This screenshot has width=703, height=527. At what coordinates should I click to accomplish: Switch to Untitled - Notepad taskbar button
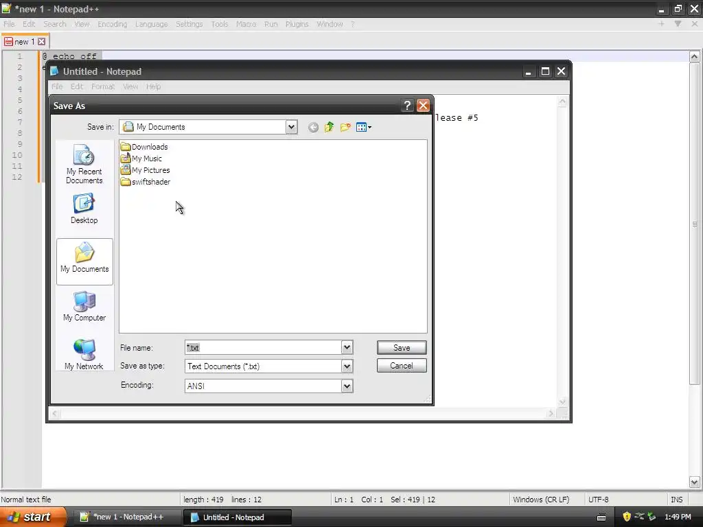(x=238, y=517)
